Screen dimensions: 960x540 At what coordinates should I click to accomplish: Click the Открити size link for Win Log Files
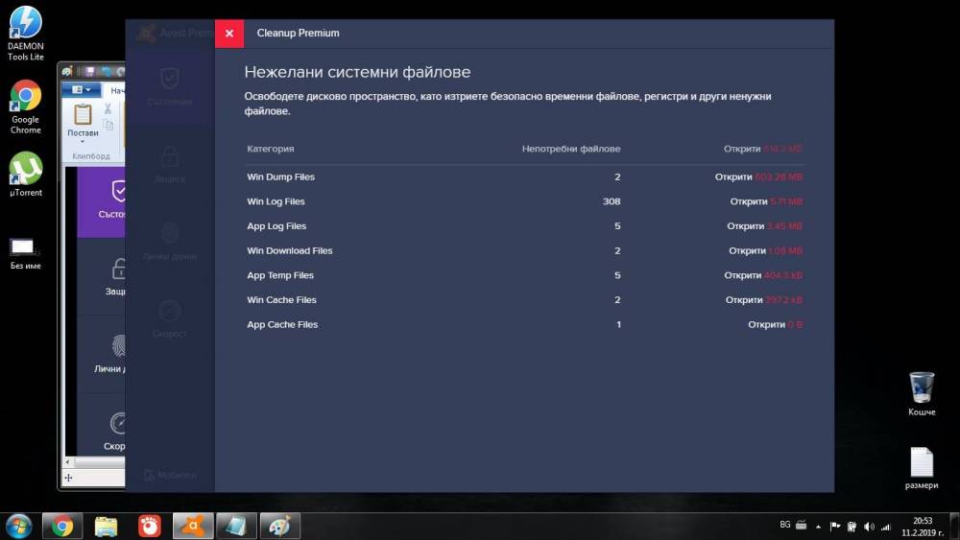tap(766, 201)
